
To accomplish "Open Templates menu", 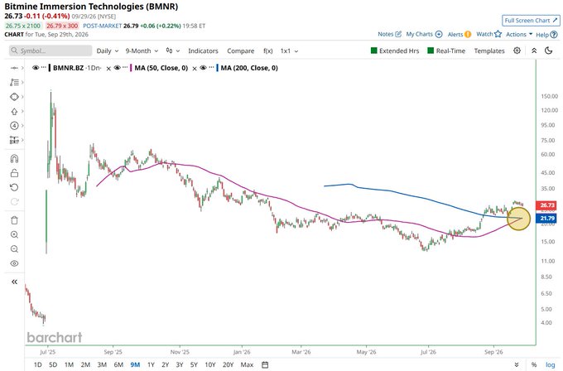I will [489, 51].
